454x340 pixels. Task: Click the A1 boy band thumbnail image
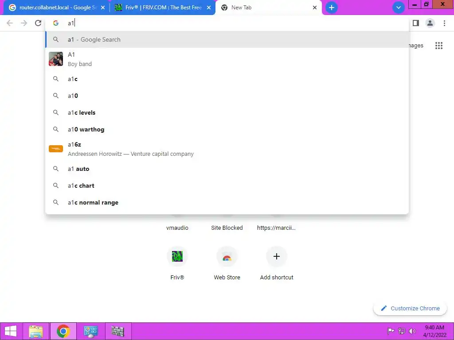(56, 59)
